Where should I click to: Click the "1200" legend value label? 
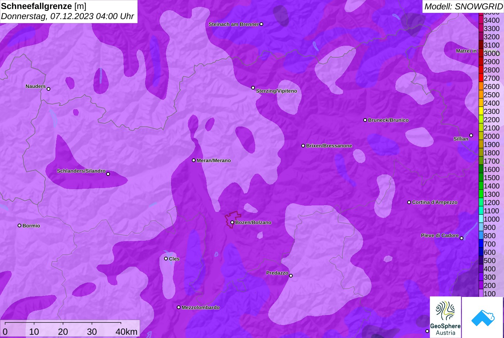pyautogui.click(x=492, y=203)
